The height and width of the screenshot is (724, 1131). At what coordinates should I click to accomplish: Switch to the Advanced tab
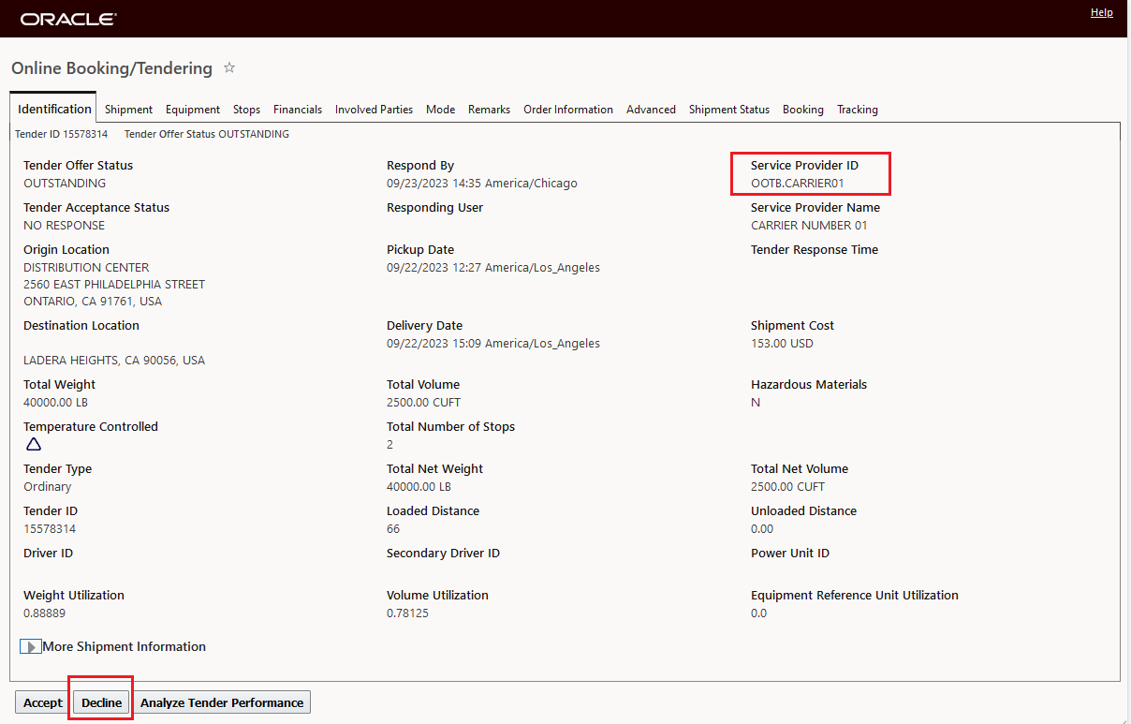[651, 110]
